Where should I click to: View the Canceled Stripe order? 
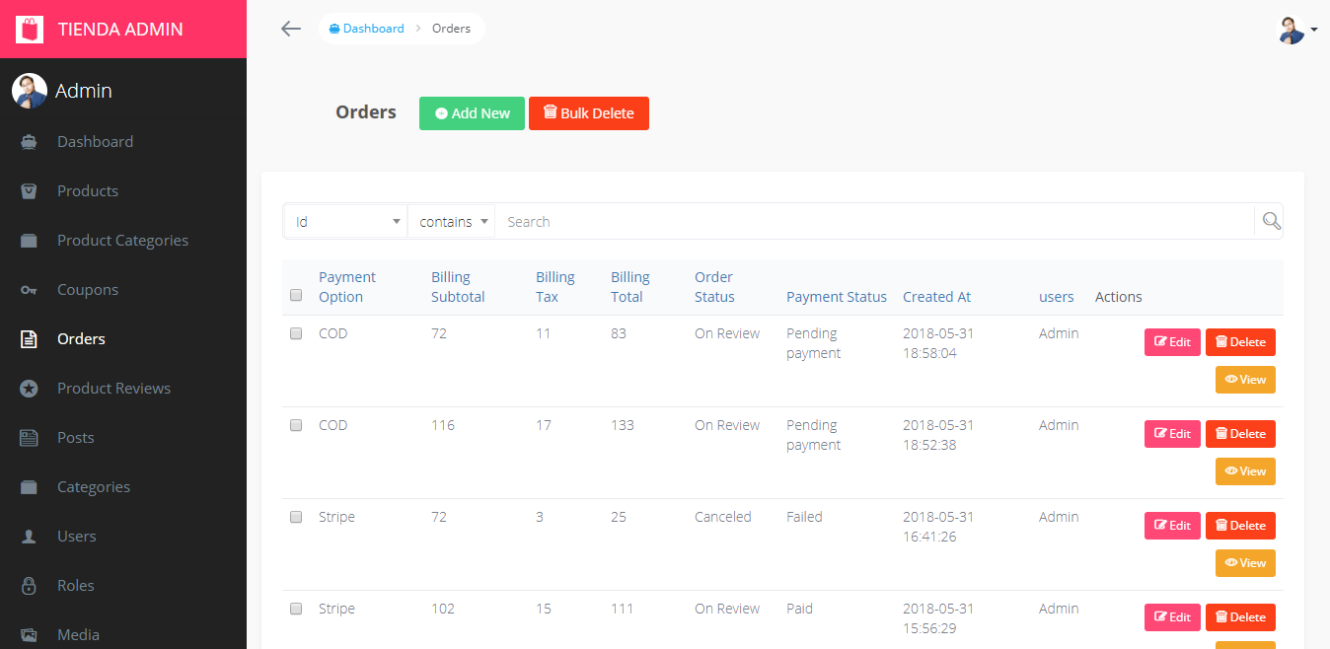[x=1245, y=563]
